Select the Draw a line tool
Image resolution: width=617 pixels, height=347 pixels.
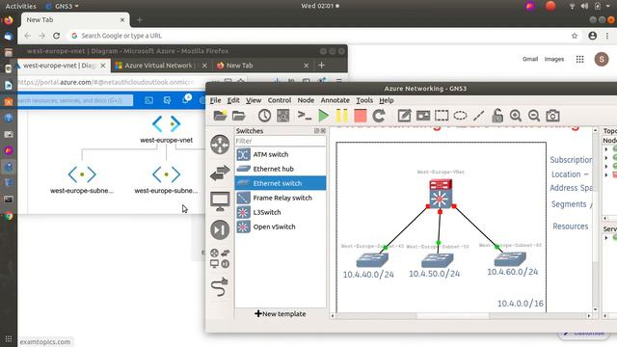coord(478,116)
